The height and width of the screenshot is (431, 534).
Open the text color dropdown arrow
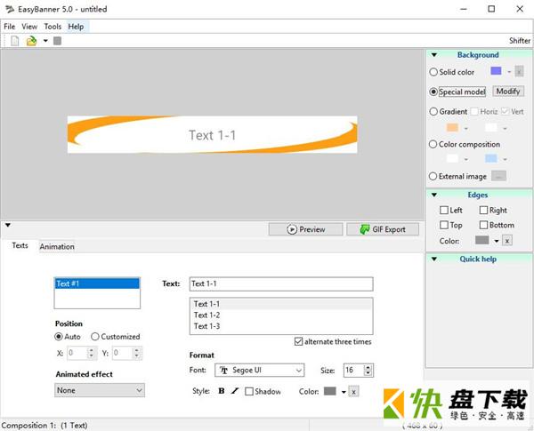pyautogui.click(x=344, y=392)
